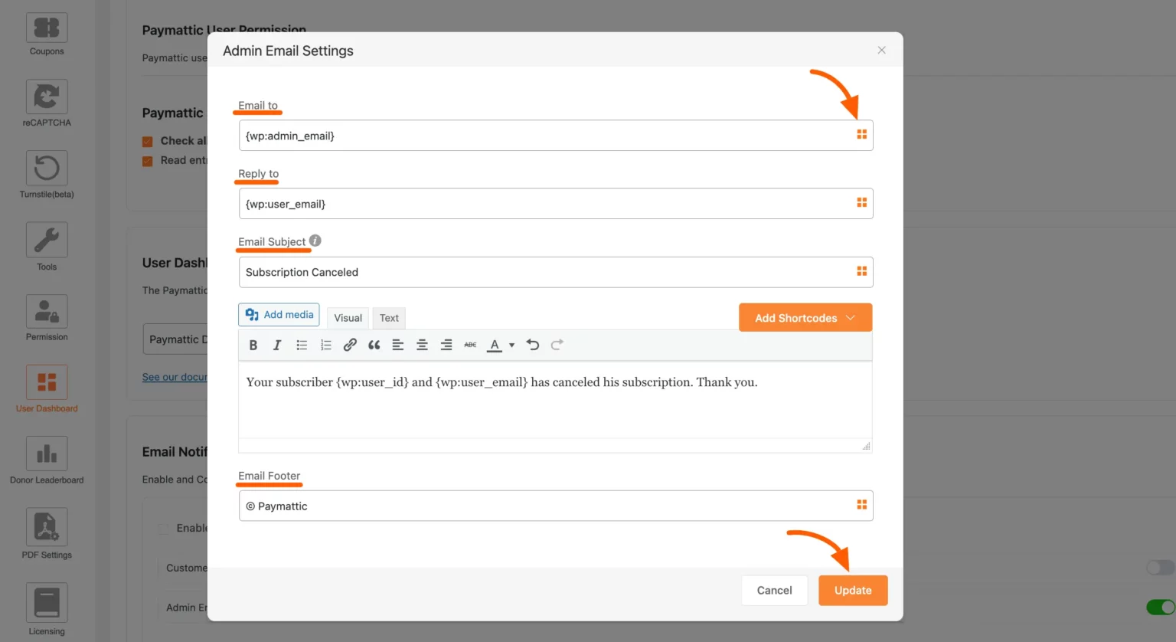Insert a shortcode into the Email to field
This screenshot has height=642, width=1176.
click(x=861, y=134)
